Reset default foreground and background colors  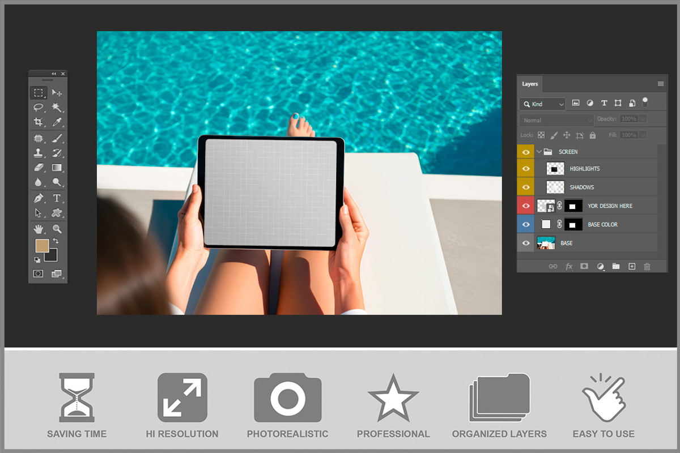(37, 260)
